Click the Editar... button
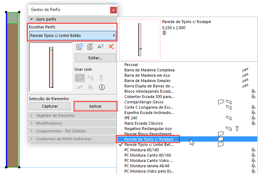The width and height of the screenshot is (258, 174). 95,58
